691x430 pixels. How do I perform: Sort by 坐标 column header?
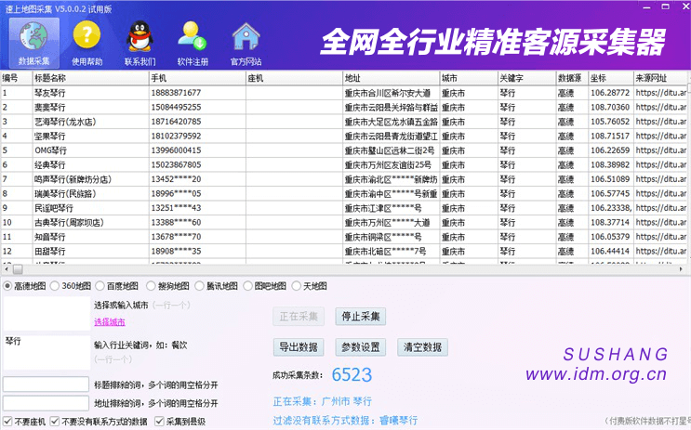tap(611, 78)
